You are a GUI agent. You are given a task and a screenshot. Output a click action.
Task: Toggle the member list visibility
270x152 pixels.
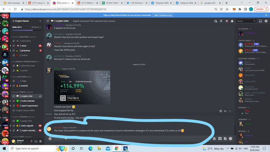(232, 21)
